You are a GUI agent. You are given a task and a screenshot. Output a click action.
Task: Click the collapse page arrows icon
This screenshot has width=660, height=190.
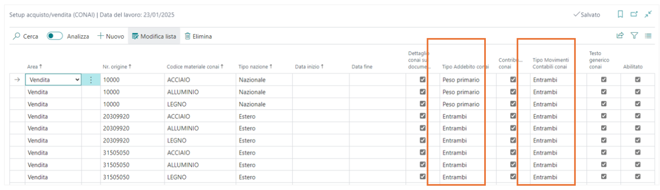click(648, 14)
